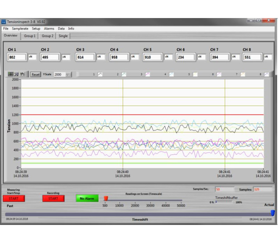
Task: Click the 08:24:40 time label under graph
Action: 123,172
